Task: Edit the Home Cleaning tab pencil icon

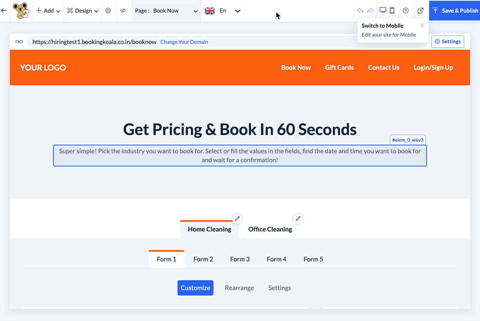Action: point(238,218)
